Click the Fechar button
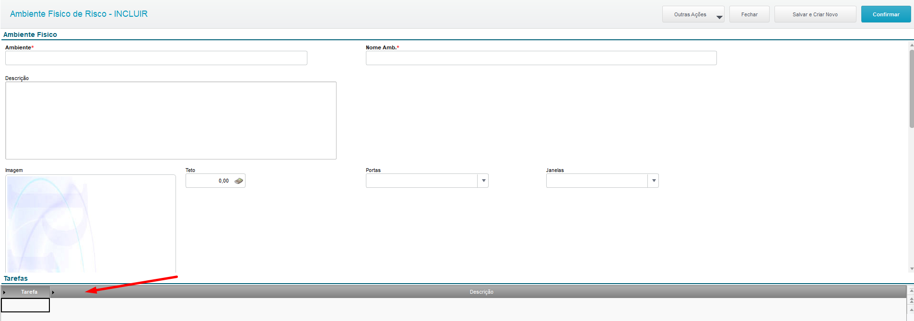Viewport: 914px width, 321px height. tap(749, 14)
